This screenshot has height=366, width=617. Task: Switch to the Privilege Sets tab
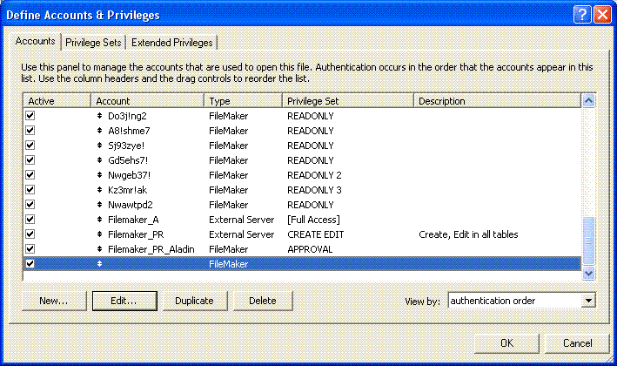pos(94,43)
